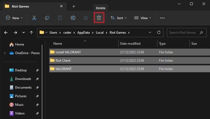Image resolution: width=210 pixels, height=119 pixels.
Task: Click the chevron after AppData in path
Action: click(93, 33)
